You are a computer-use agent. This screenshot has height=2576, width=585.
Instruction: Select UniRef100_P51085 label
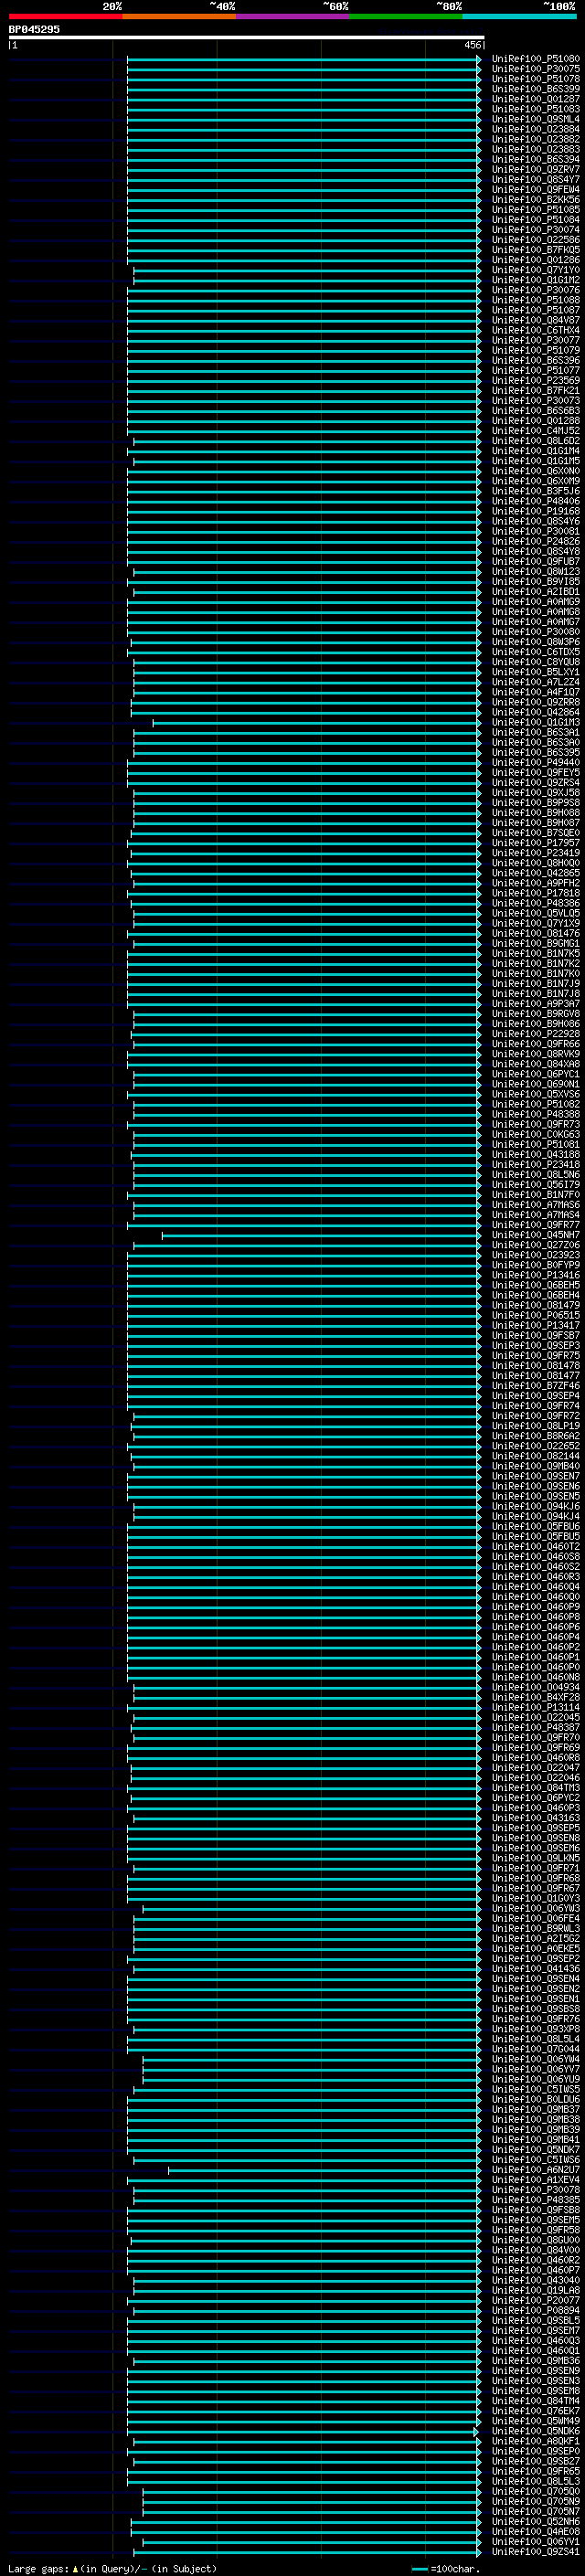click(x=535, y=210)
